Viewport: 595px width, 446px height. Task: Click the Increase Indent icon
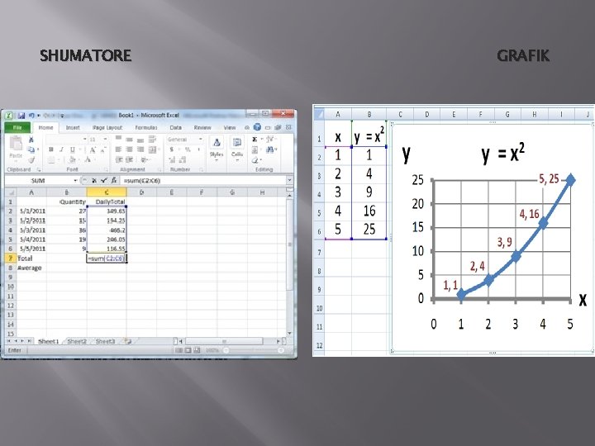click(x=130, y=160)
